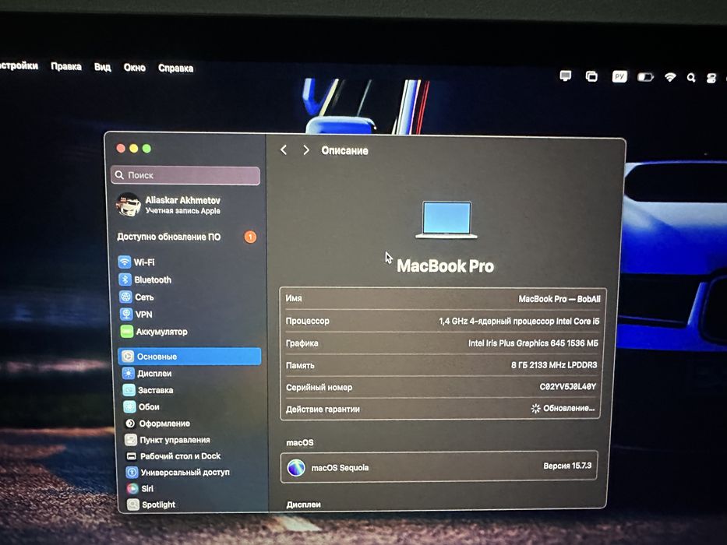Click the display icon in menu bar
Viewport: 727px width, 545px height.
(565, 76)
